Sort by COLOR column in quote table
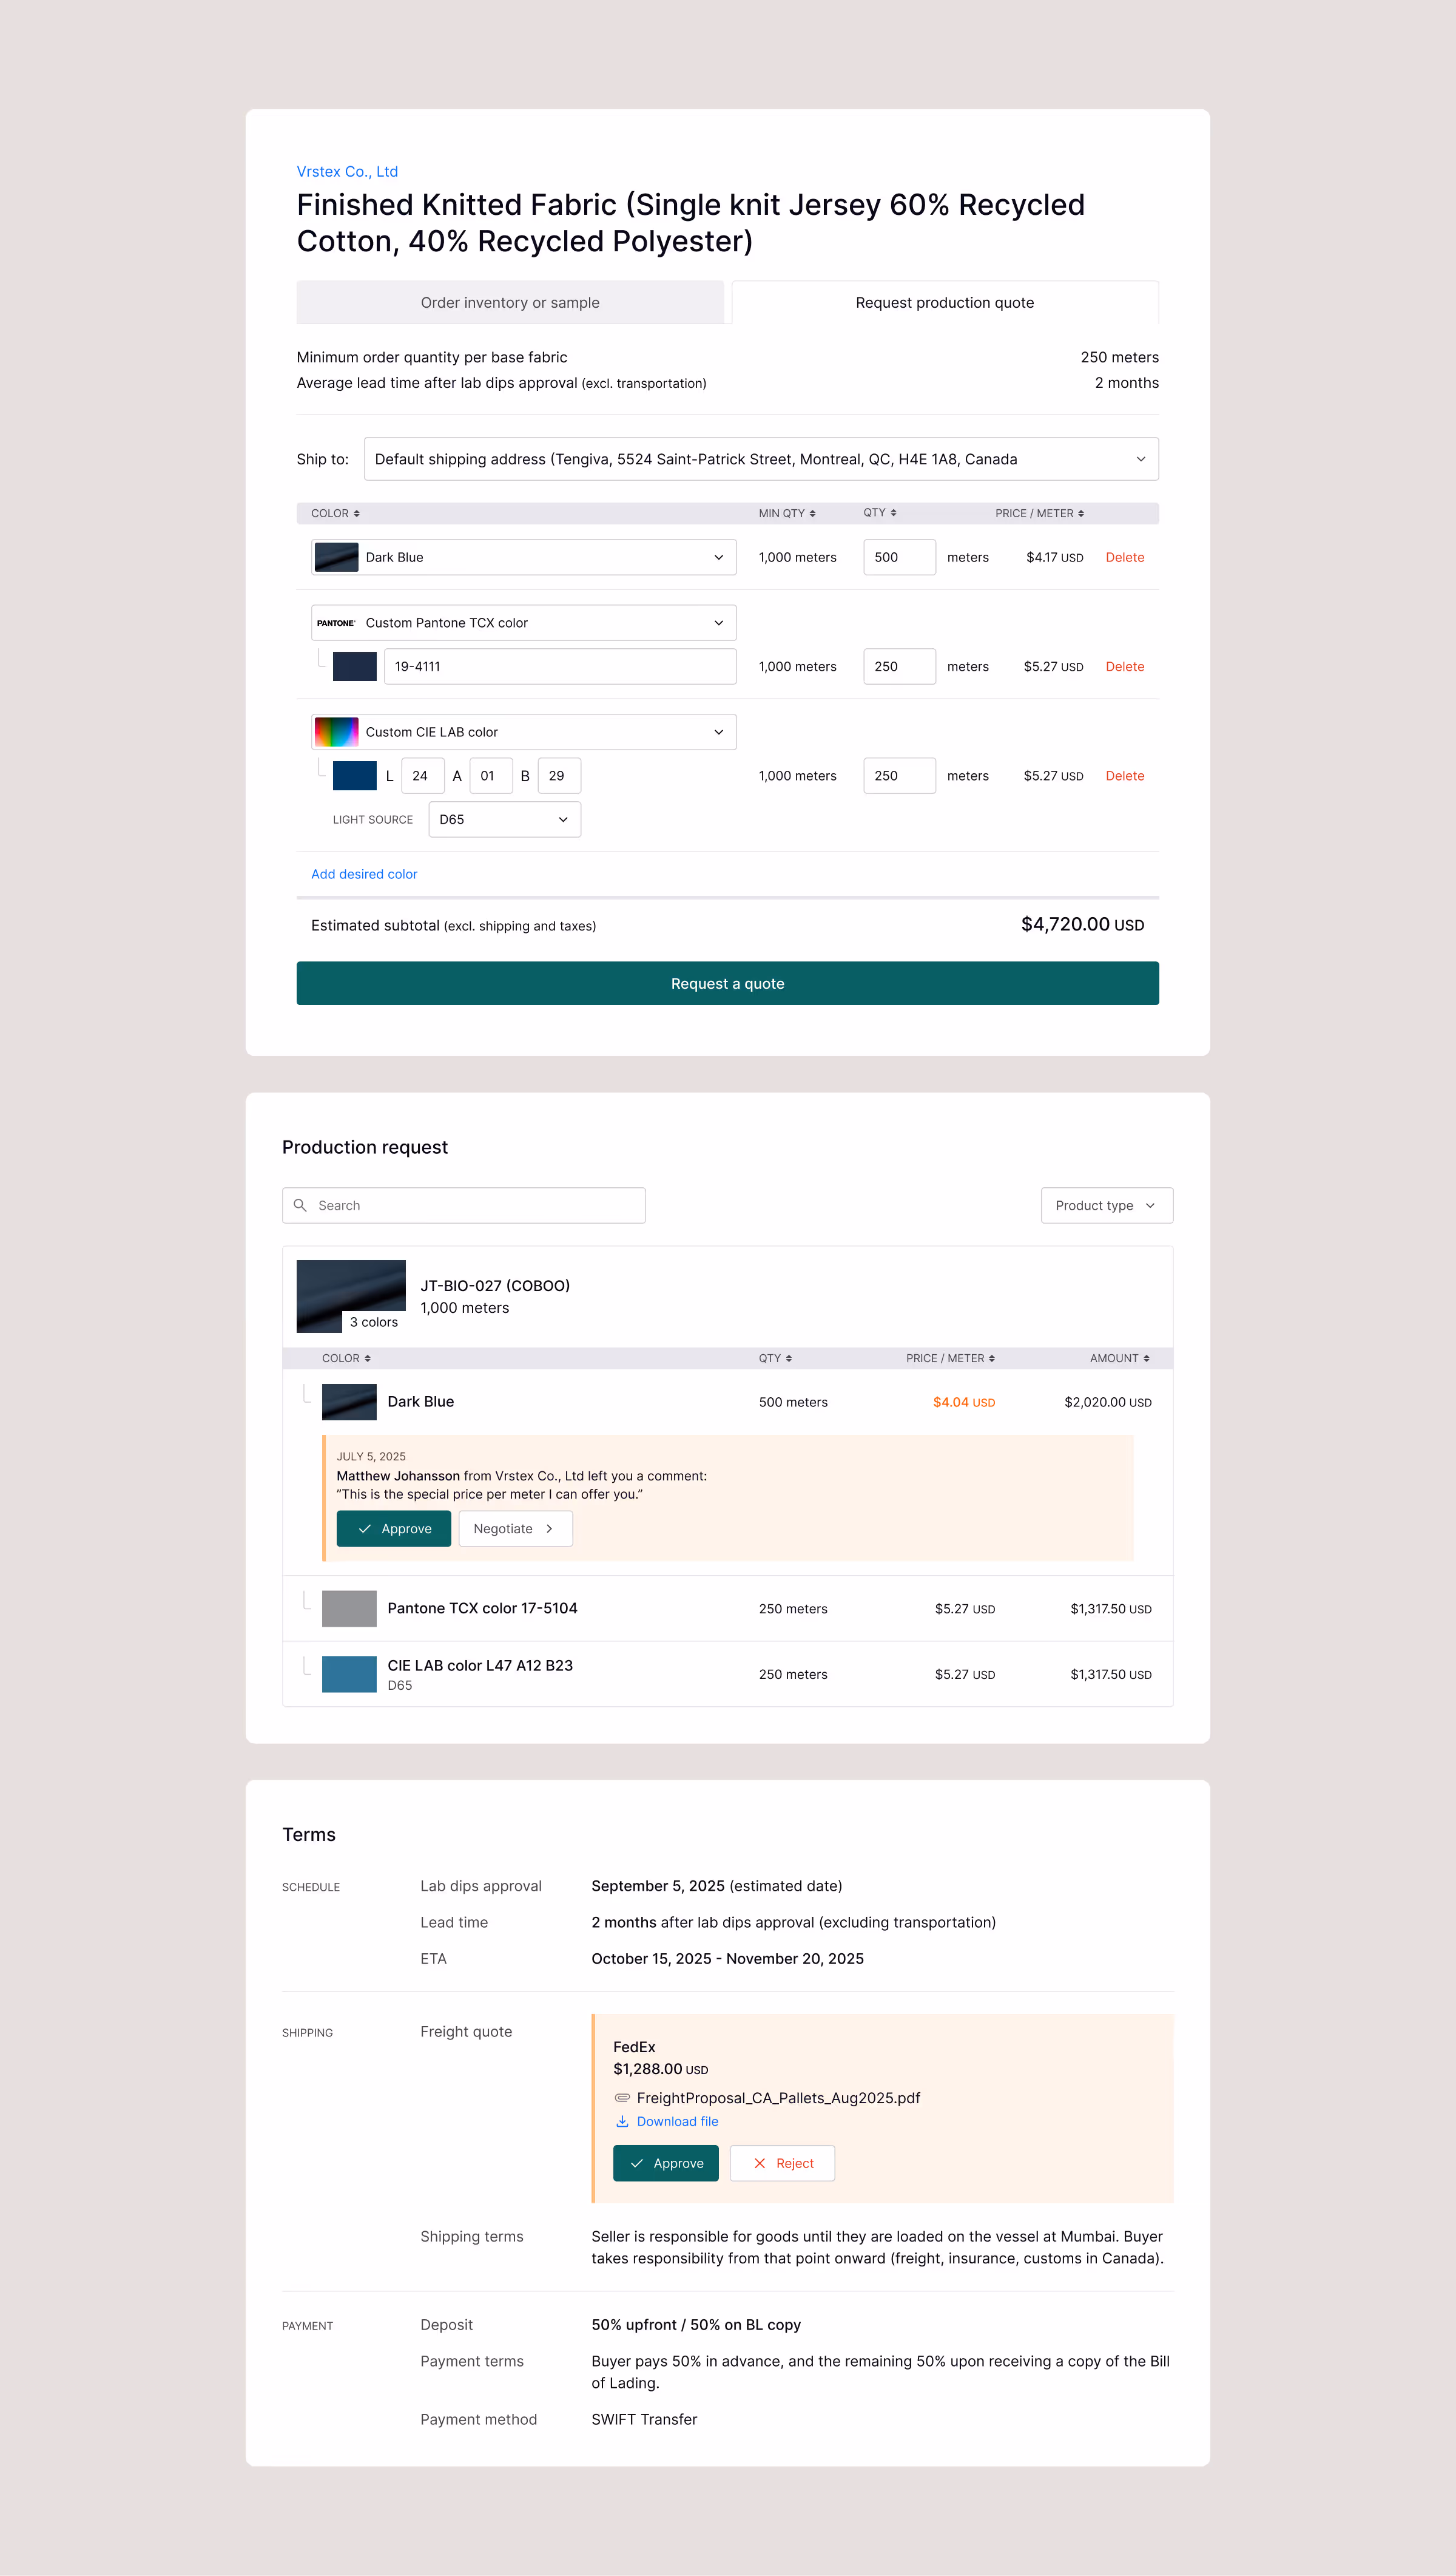Viewport: 1456px width, 2576px height. (x=335, y=514)
